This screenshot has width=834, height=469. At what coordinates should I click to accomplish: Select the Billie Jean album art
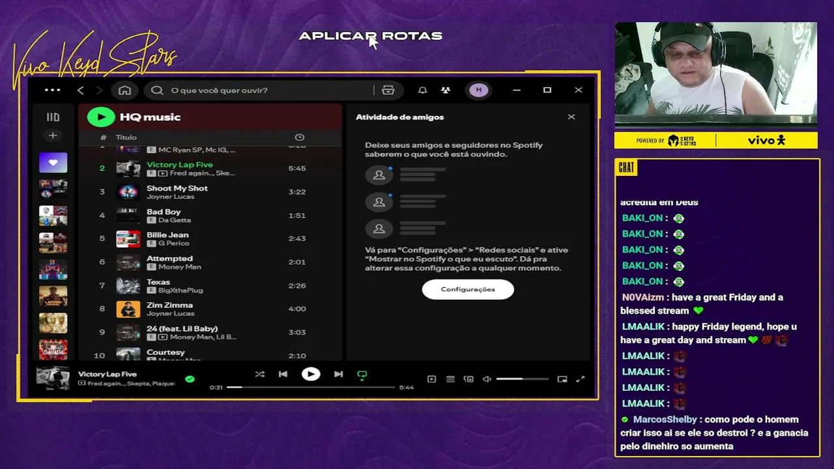[128, 239]
